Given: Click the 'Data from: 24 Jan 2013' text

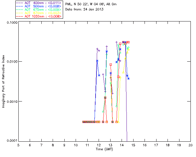Looking at the screenshot, I should click(x=84, y=10).
